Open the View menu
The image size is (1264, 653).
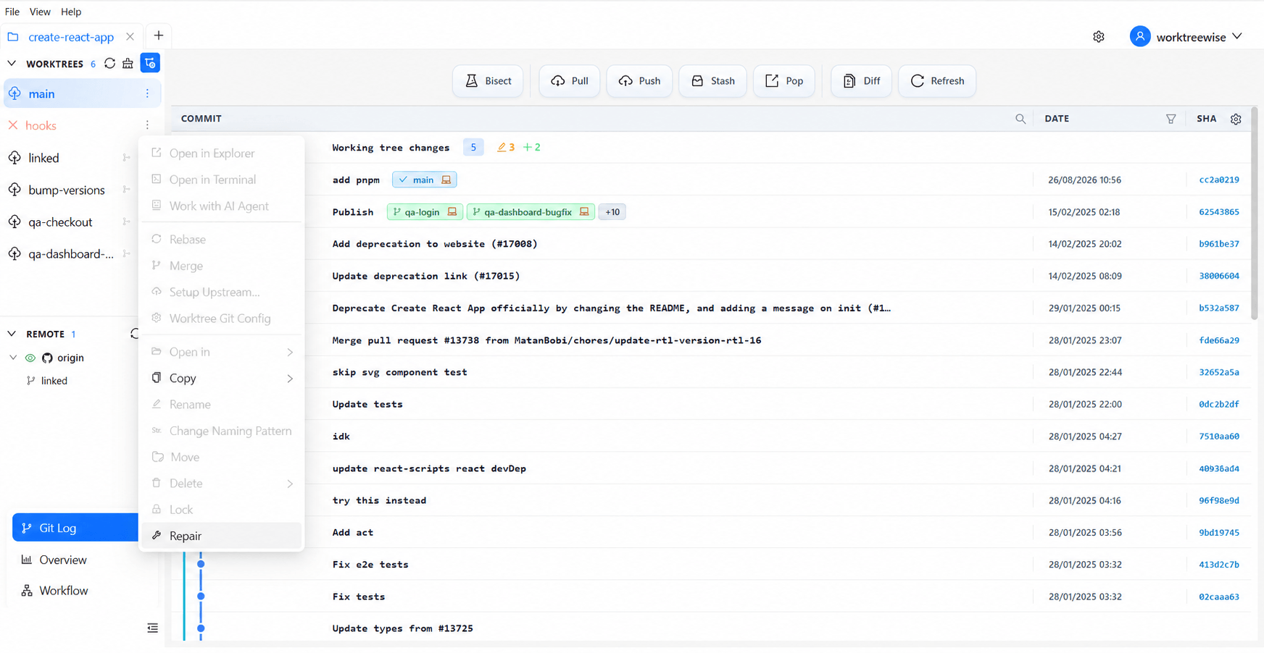click(40, 12)
